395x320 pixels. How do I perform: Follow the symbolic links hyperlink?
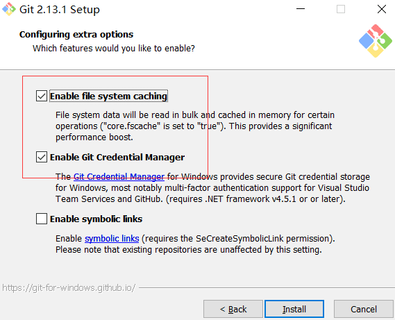(x=112, y=238)
